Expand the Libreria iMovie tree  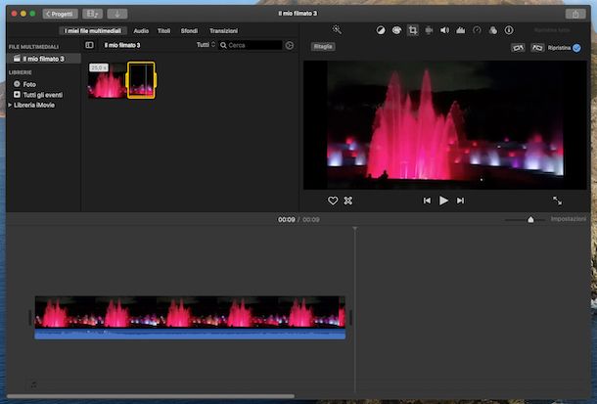11,105
